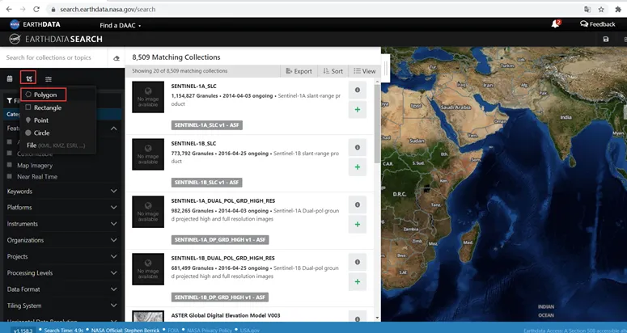
Task: Expand the Processing Levels filter section
Action: click(62, 272)
